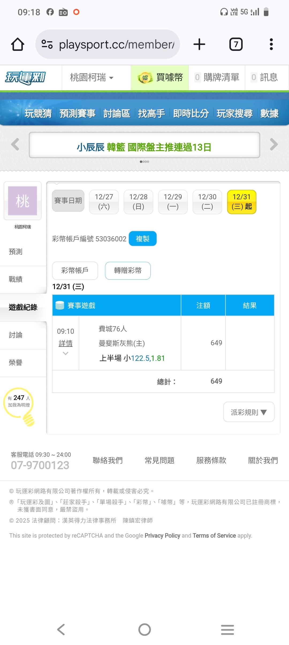Select the 12/31 (三) 起 date
This screenshot has height=645, width=289.
[242, 202]
